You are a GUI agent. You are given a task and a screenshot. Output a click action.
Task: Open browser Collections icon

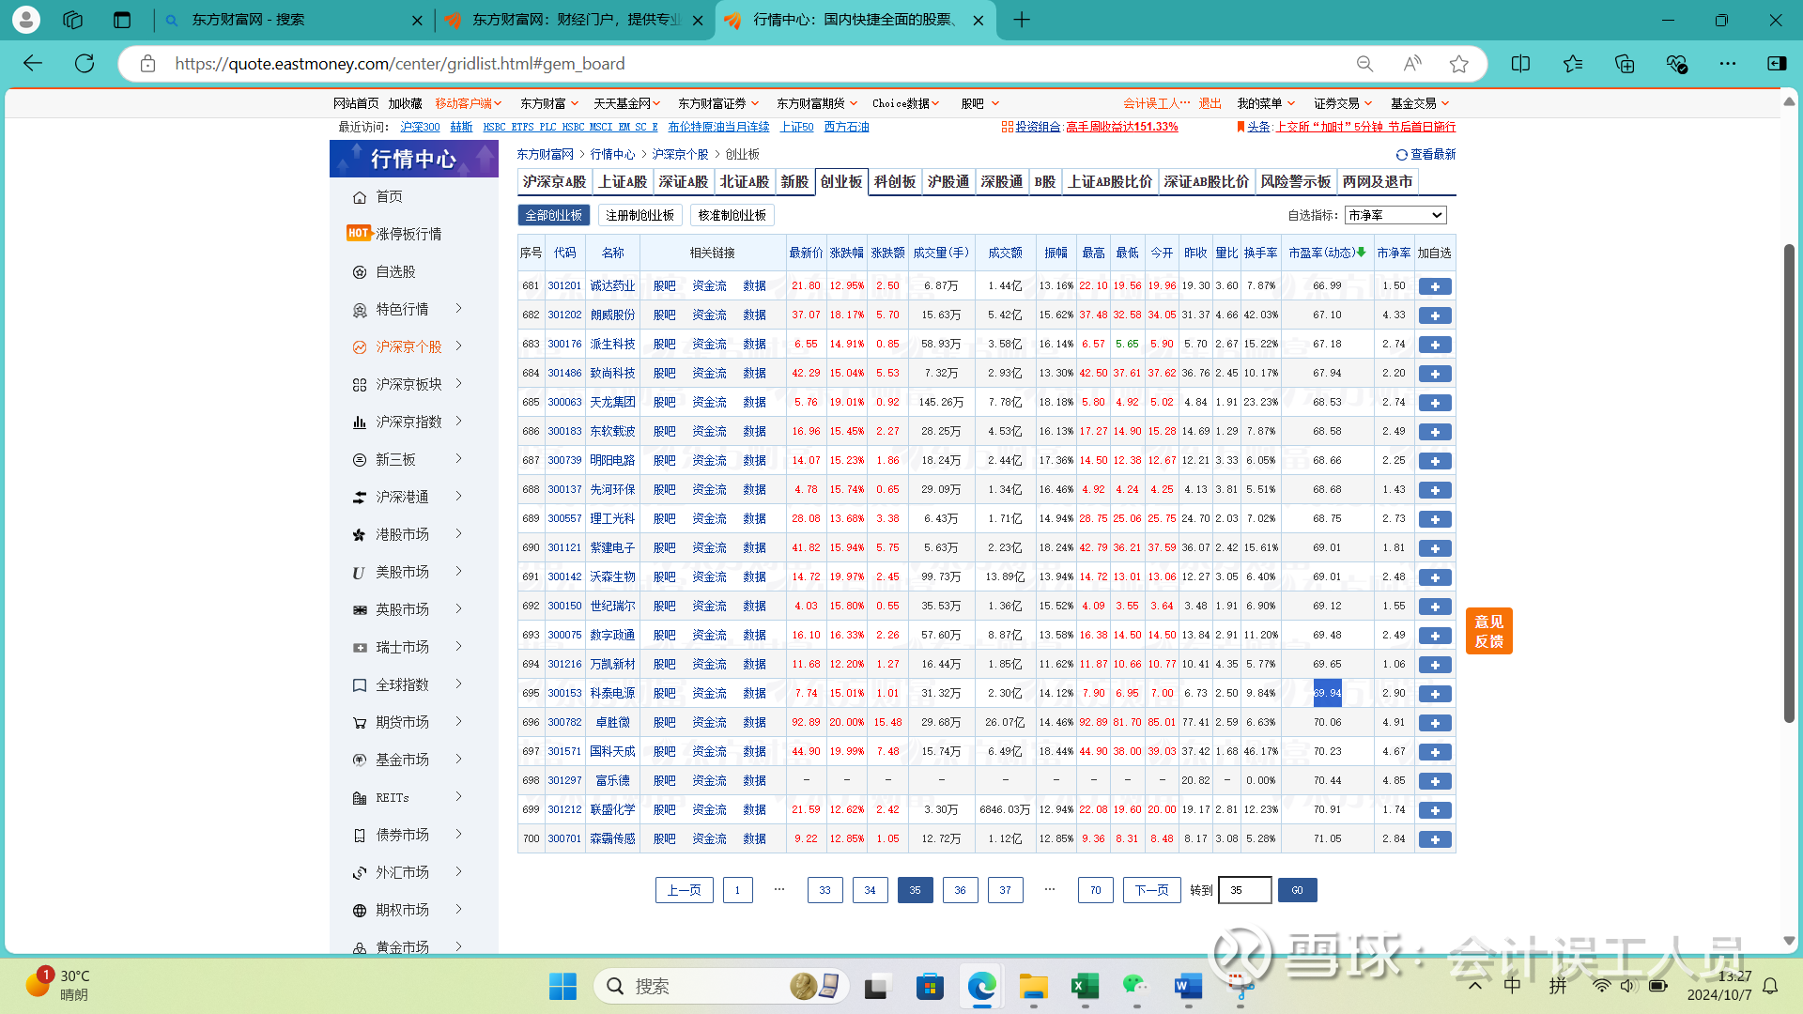(1624, 64)
